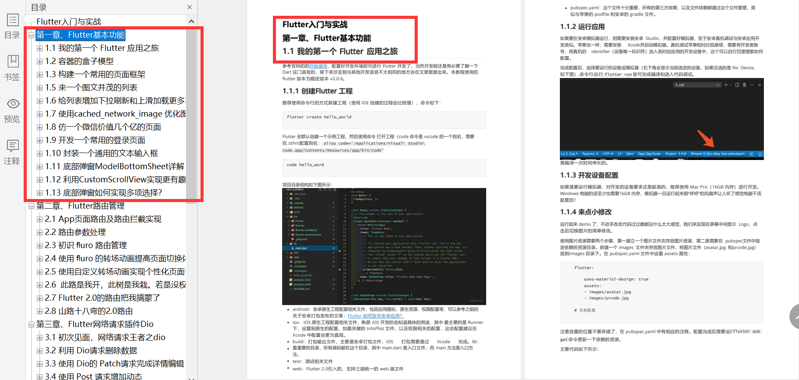Viewport: 799px width, 380px height.
Task: Expand section 1.5 来一个图文并茂的列表
Action: click(x=39, y=88)
